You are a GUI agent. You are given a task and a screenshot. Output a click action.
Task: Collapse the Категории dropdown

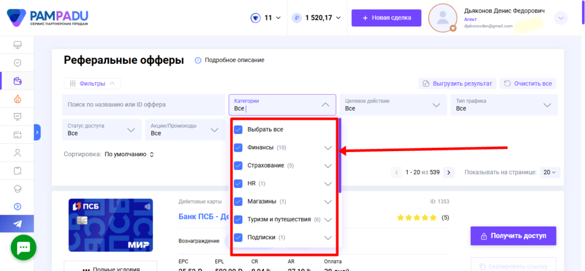(x=325, y=105)
